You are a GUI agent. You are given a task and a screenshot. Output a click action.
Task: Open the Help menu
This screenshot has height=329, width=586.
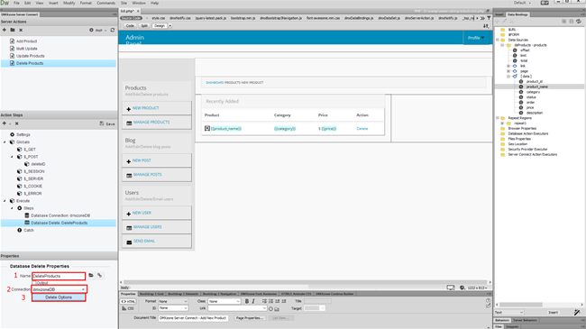click(x=155, y=3)
